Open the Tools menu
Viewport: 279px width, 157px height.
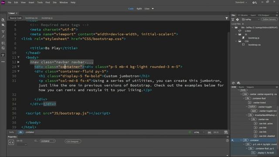(x=40, y=3)
